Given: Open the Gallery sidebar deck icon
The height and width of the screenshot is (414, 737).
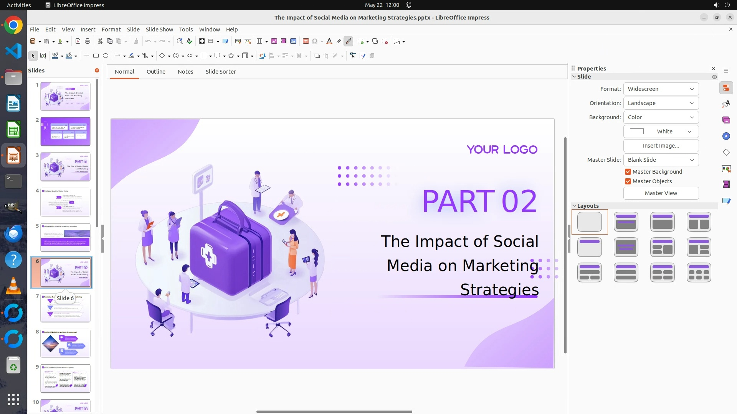Looking at the screenshot, I should pyautogui.click(x=726, y=120).
